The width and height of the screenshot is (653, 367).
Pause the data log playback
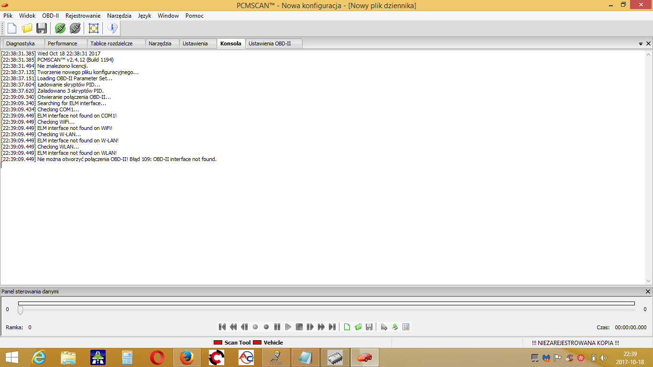[x=277, y=327]
